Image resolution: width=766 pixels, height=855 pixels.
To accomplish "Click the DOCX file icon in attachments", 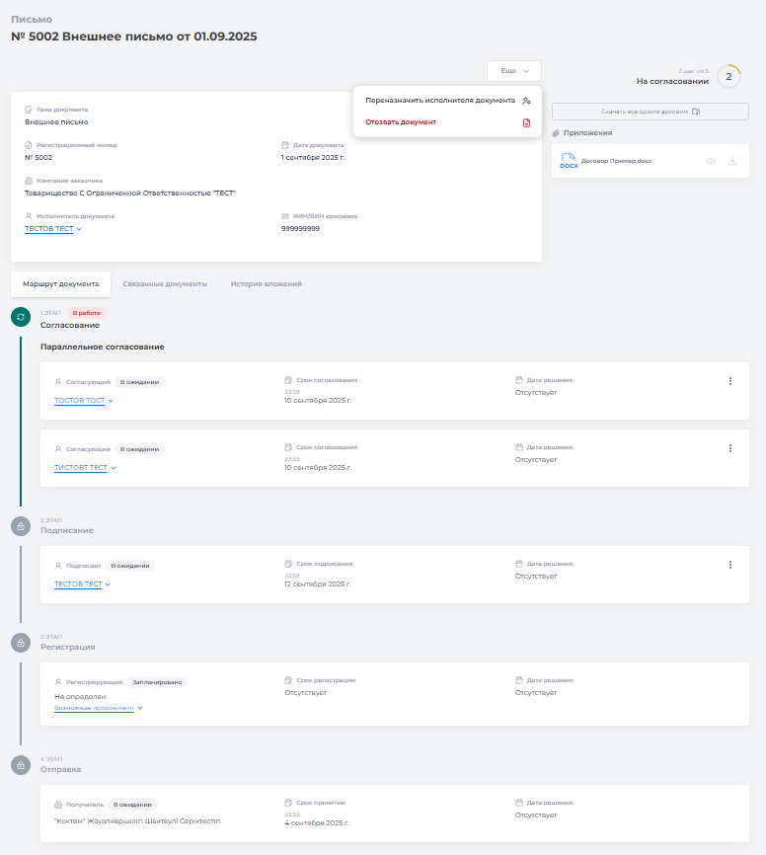I will pos(569,161).
